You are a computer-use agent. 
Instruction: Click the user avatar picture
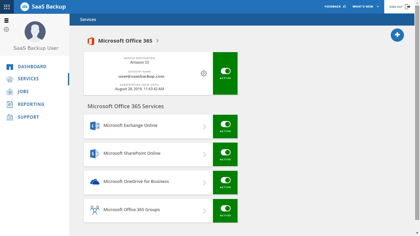35,32
